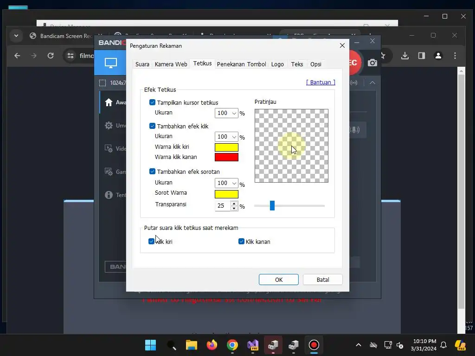Image resolution: width=475 pixels, height=356 pixels.
Task: Open Chrome three-dot menu
Action: pos(455,56)
